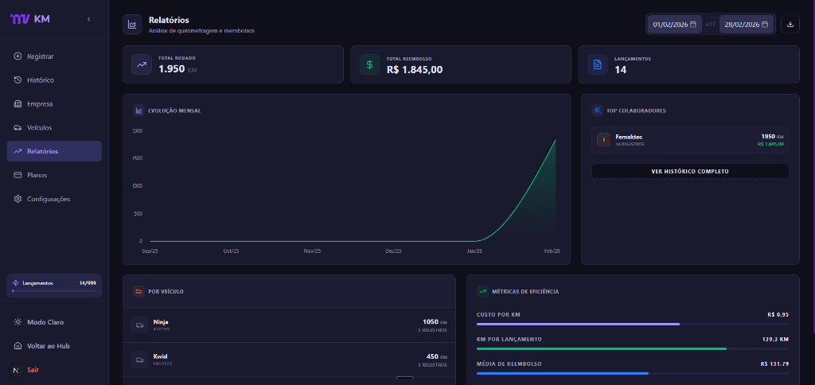This screenshot has width=815, height=385.
Task: Collapse the sidebar with the chevron
Action: click(x=88, y=18)
